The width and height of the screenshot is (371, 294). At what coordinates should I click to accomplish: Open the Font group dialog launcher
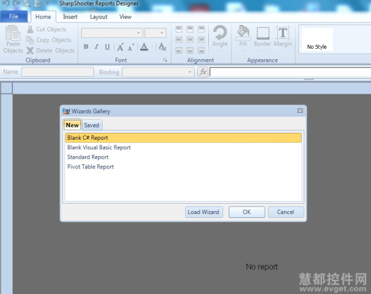(x=165, y=60)
